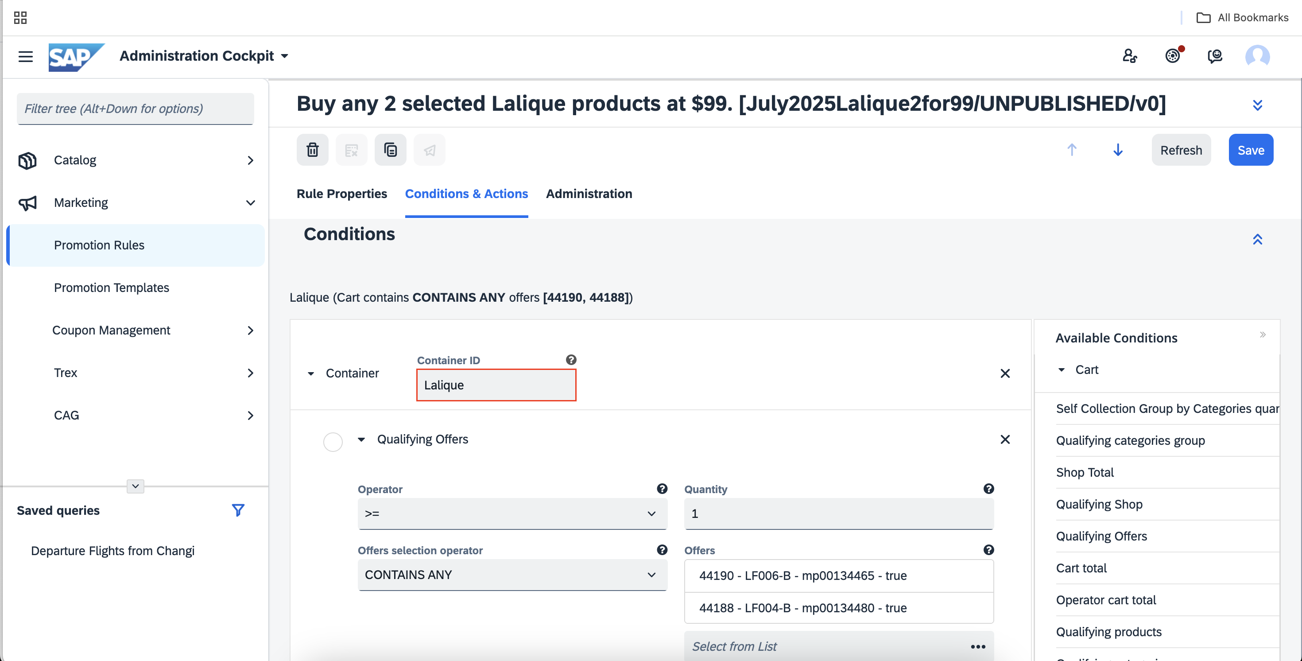Open the Administration tab
The image size is (1302, 661).
[589, 194]
